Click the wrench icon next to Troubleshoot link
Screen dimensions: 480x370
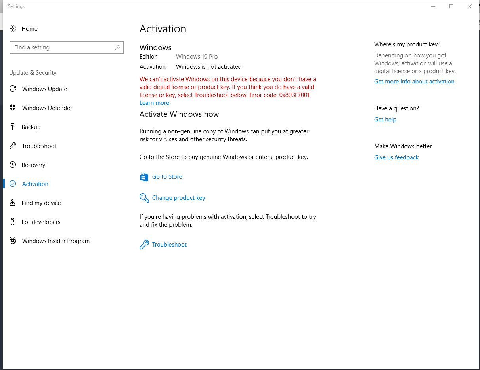point(144,244)
